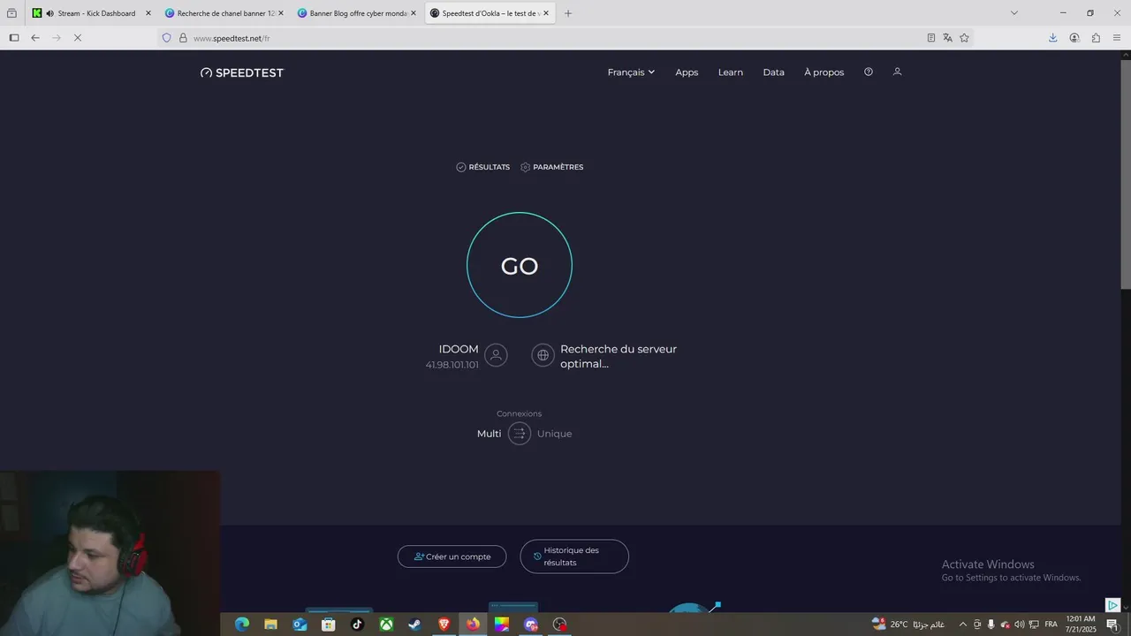Expand the Français language dropdown
Image resolution: width=1131 pixels, height=636 pixels.
tap(631, 72)
